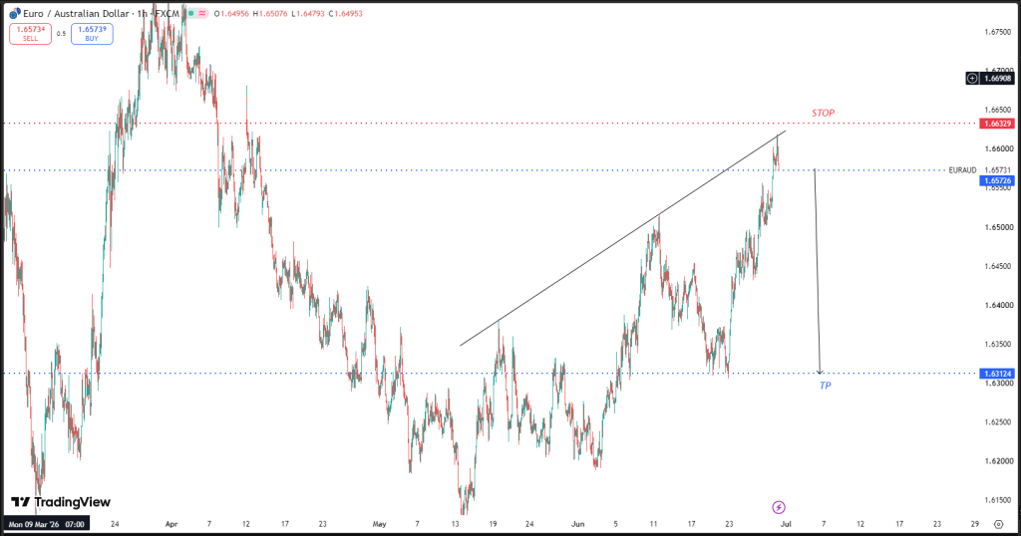Select the blue TP text annotation

pyautogui.click(x=825, y=386)
